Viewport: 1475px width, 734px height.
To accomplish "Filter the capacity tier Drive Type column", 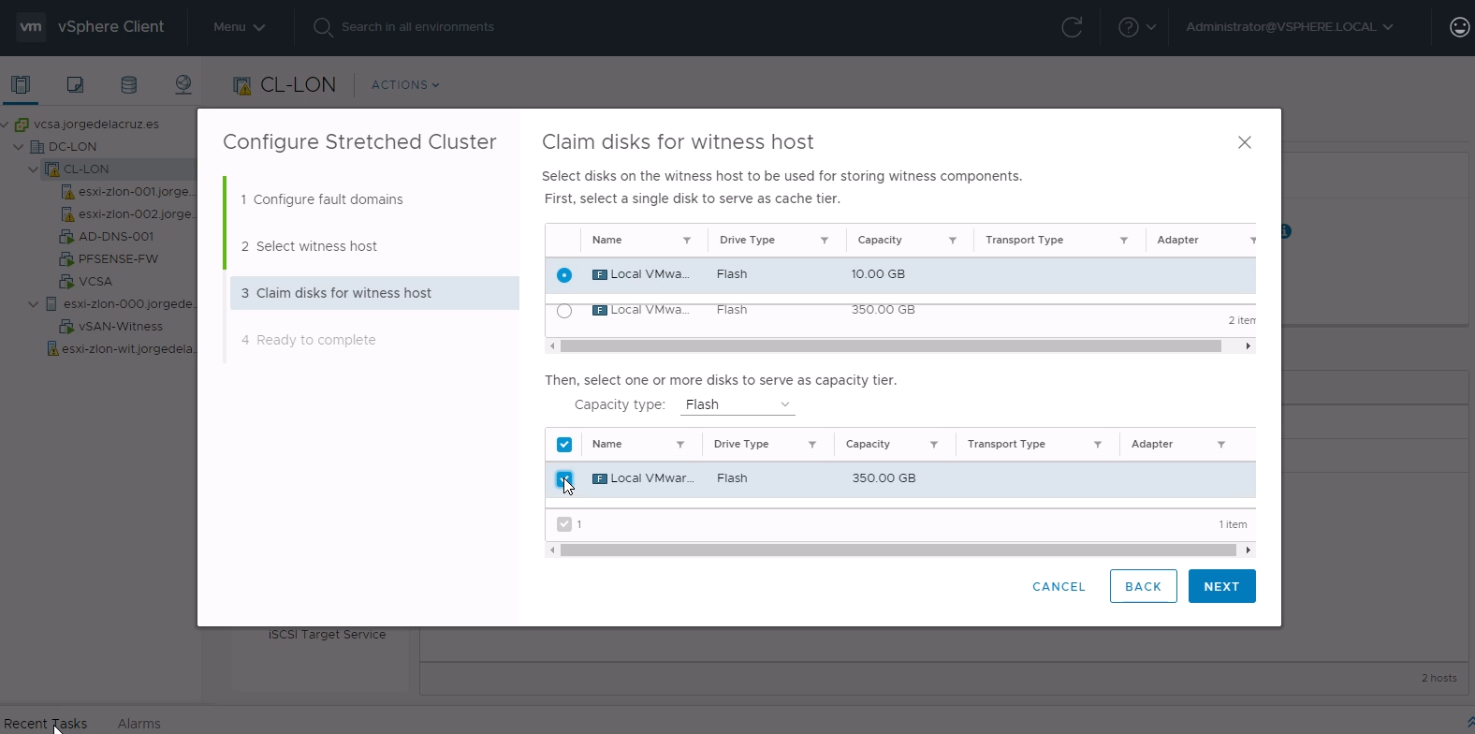I will tap(812, 445).
